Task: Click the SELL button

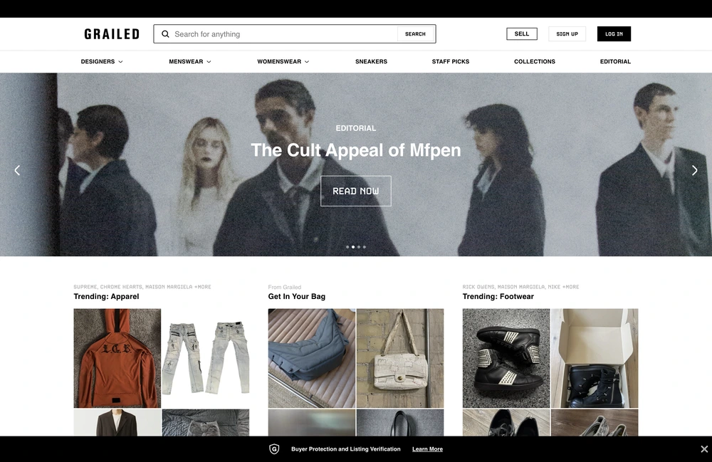Action: 521,33
